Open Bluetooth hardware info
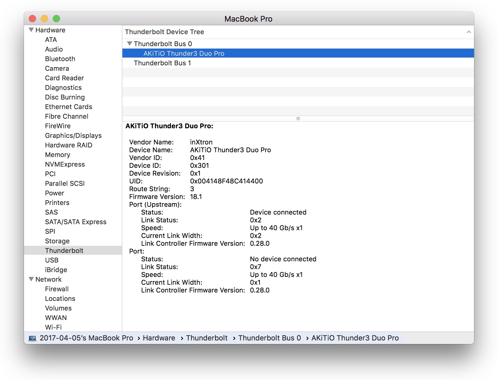 click(60, 59)
